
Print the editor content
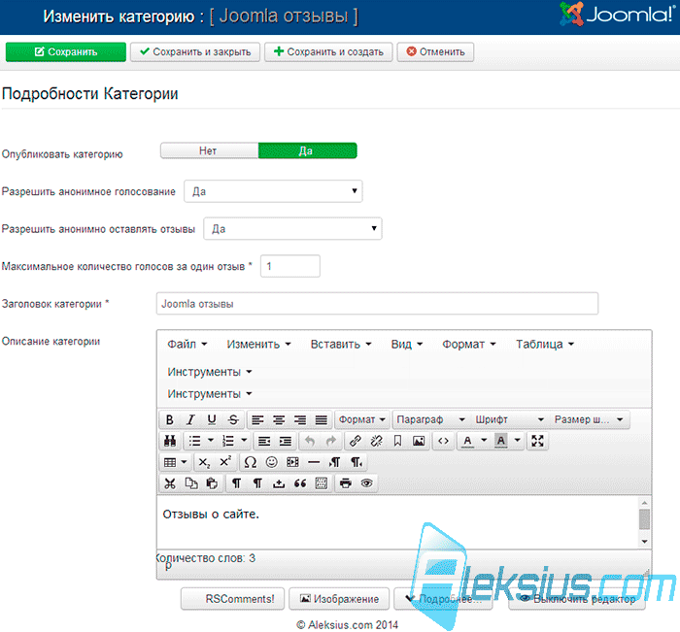(346, 483)
